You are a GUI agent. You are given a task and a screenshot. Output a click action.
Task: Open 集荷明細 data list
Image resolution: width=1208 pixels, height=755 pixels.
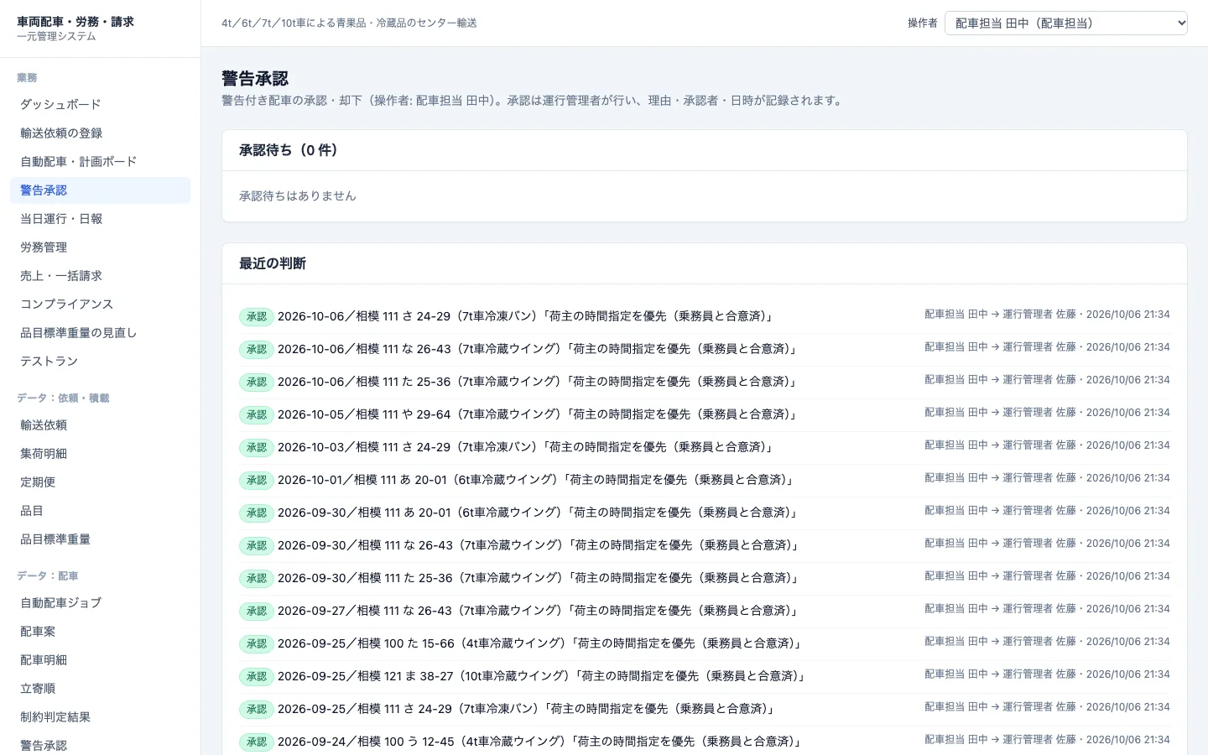(100, 454)
